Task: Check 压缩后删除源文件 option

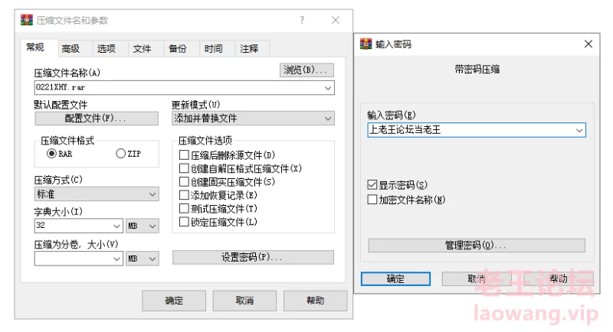Action: coord(184,155)
